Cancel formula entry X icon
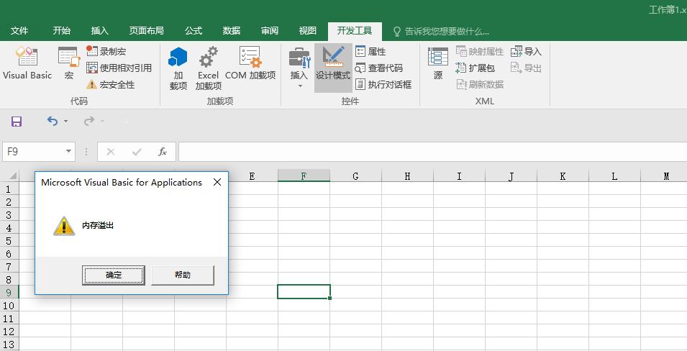 coord(110,152)
